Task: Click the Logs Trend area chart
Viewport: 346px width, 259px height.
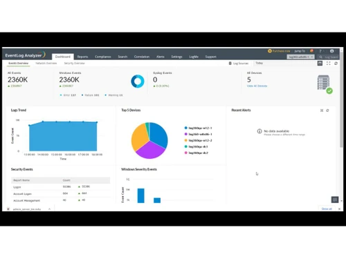Action: tap(63, 136)
